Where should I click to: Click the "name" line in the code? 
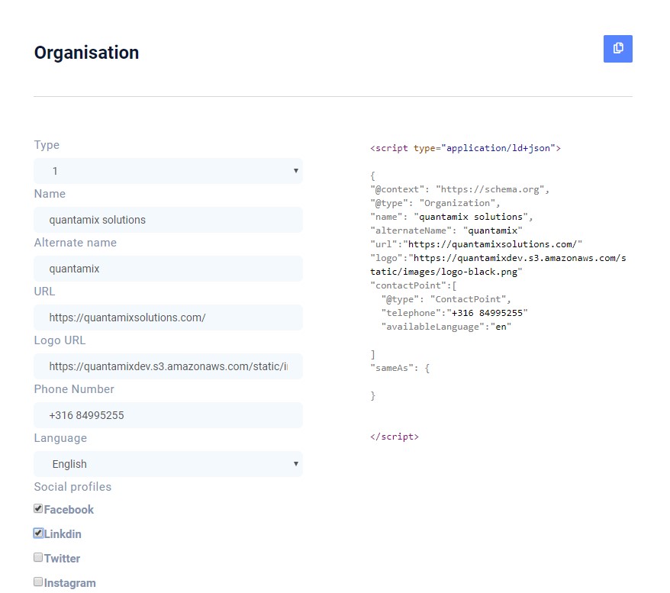tap(452, 217)
